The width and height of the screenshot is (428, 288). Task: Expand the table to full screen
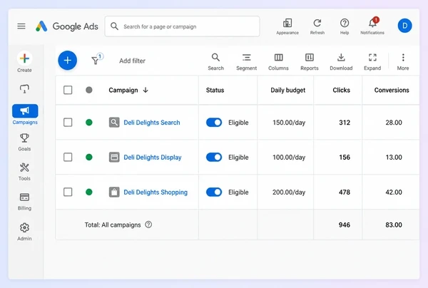(372, 62)
